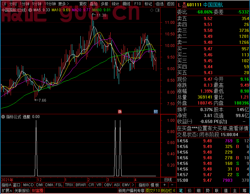Expand the 更多 periods list
250x194 pixels.
pos(63,4)
